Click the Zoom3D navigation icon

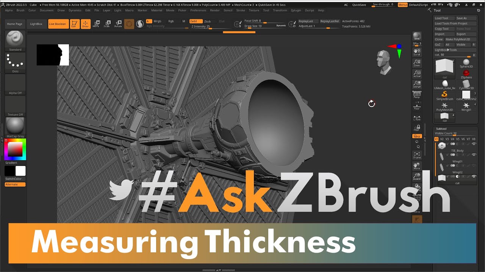click(417, 176)
